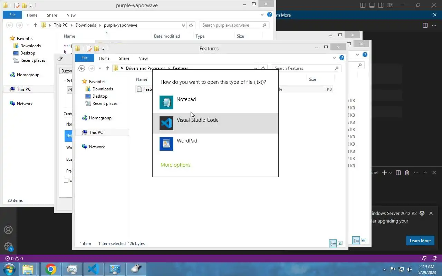
Task: Click the Search Features field
Action: tap(306, 68)
